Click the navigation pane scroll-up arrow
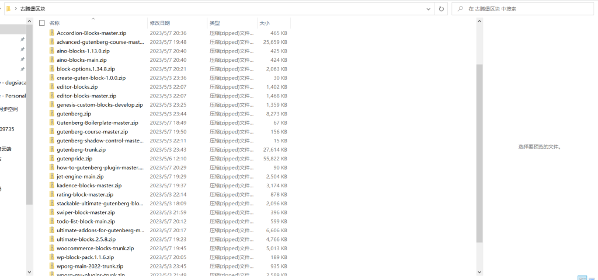598x280 pixels. click(x=29, y=22)
